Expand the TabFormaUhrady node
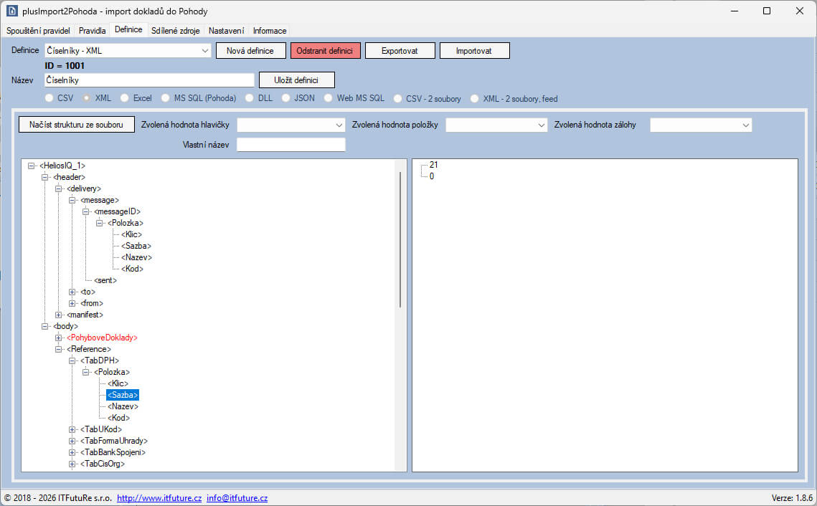817x506 pixels. pyautogui.click(x=72, y=441)
